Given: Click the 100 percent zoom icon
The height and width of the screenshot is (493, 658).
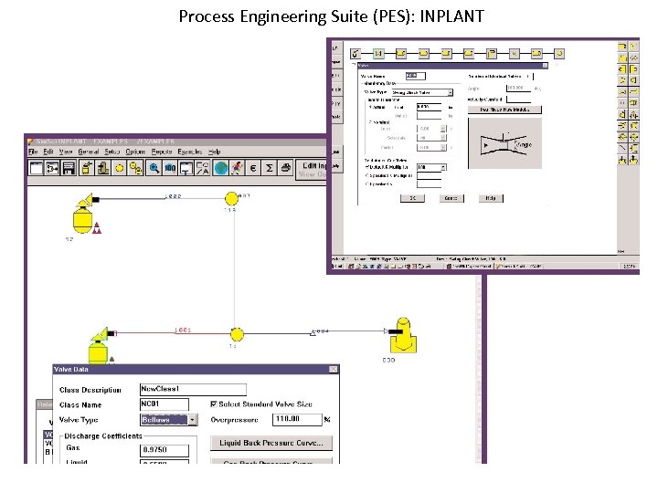Looking at the screenshot, I should click(x=170, y=168).
